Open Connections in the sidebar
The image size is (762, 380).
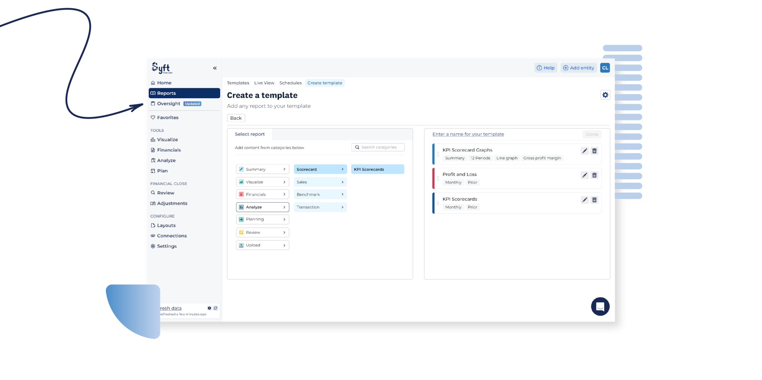click(x=184, y=236)
